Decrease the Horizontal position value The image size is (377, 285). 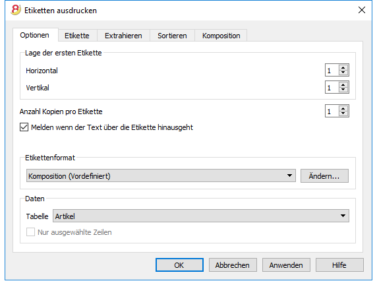343,73
